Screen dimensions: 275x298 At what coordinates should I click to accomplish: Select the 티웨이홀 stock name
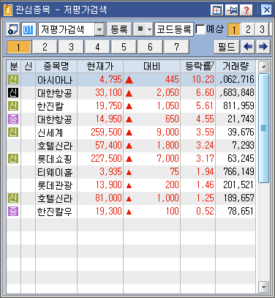55,172
